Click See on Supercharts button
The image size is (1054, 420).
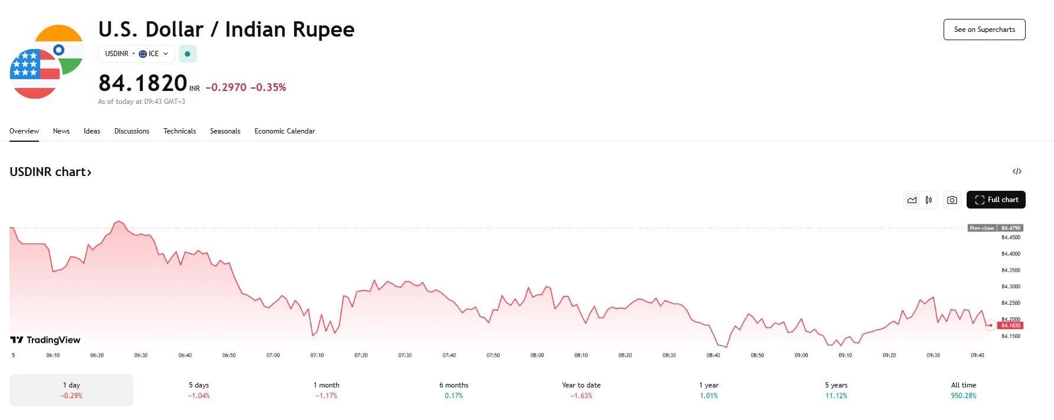coord(984,30)
